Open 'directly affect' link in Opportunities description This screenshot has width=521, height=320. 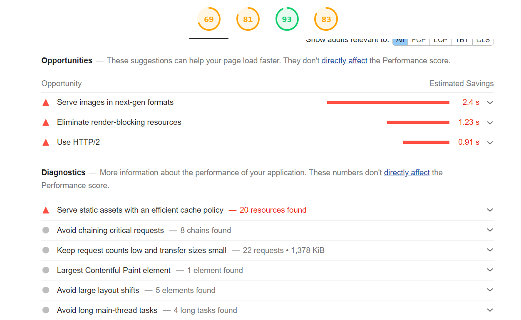[x=344, y=61]
